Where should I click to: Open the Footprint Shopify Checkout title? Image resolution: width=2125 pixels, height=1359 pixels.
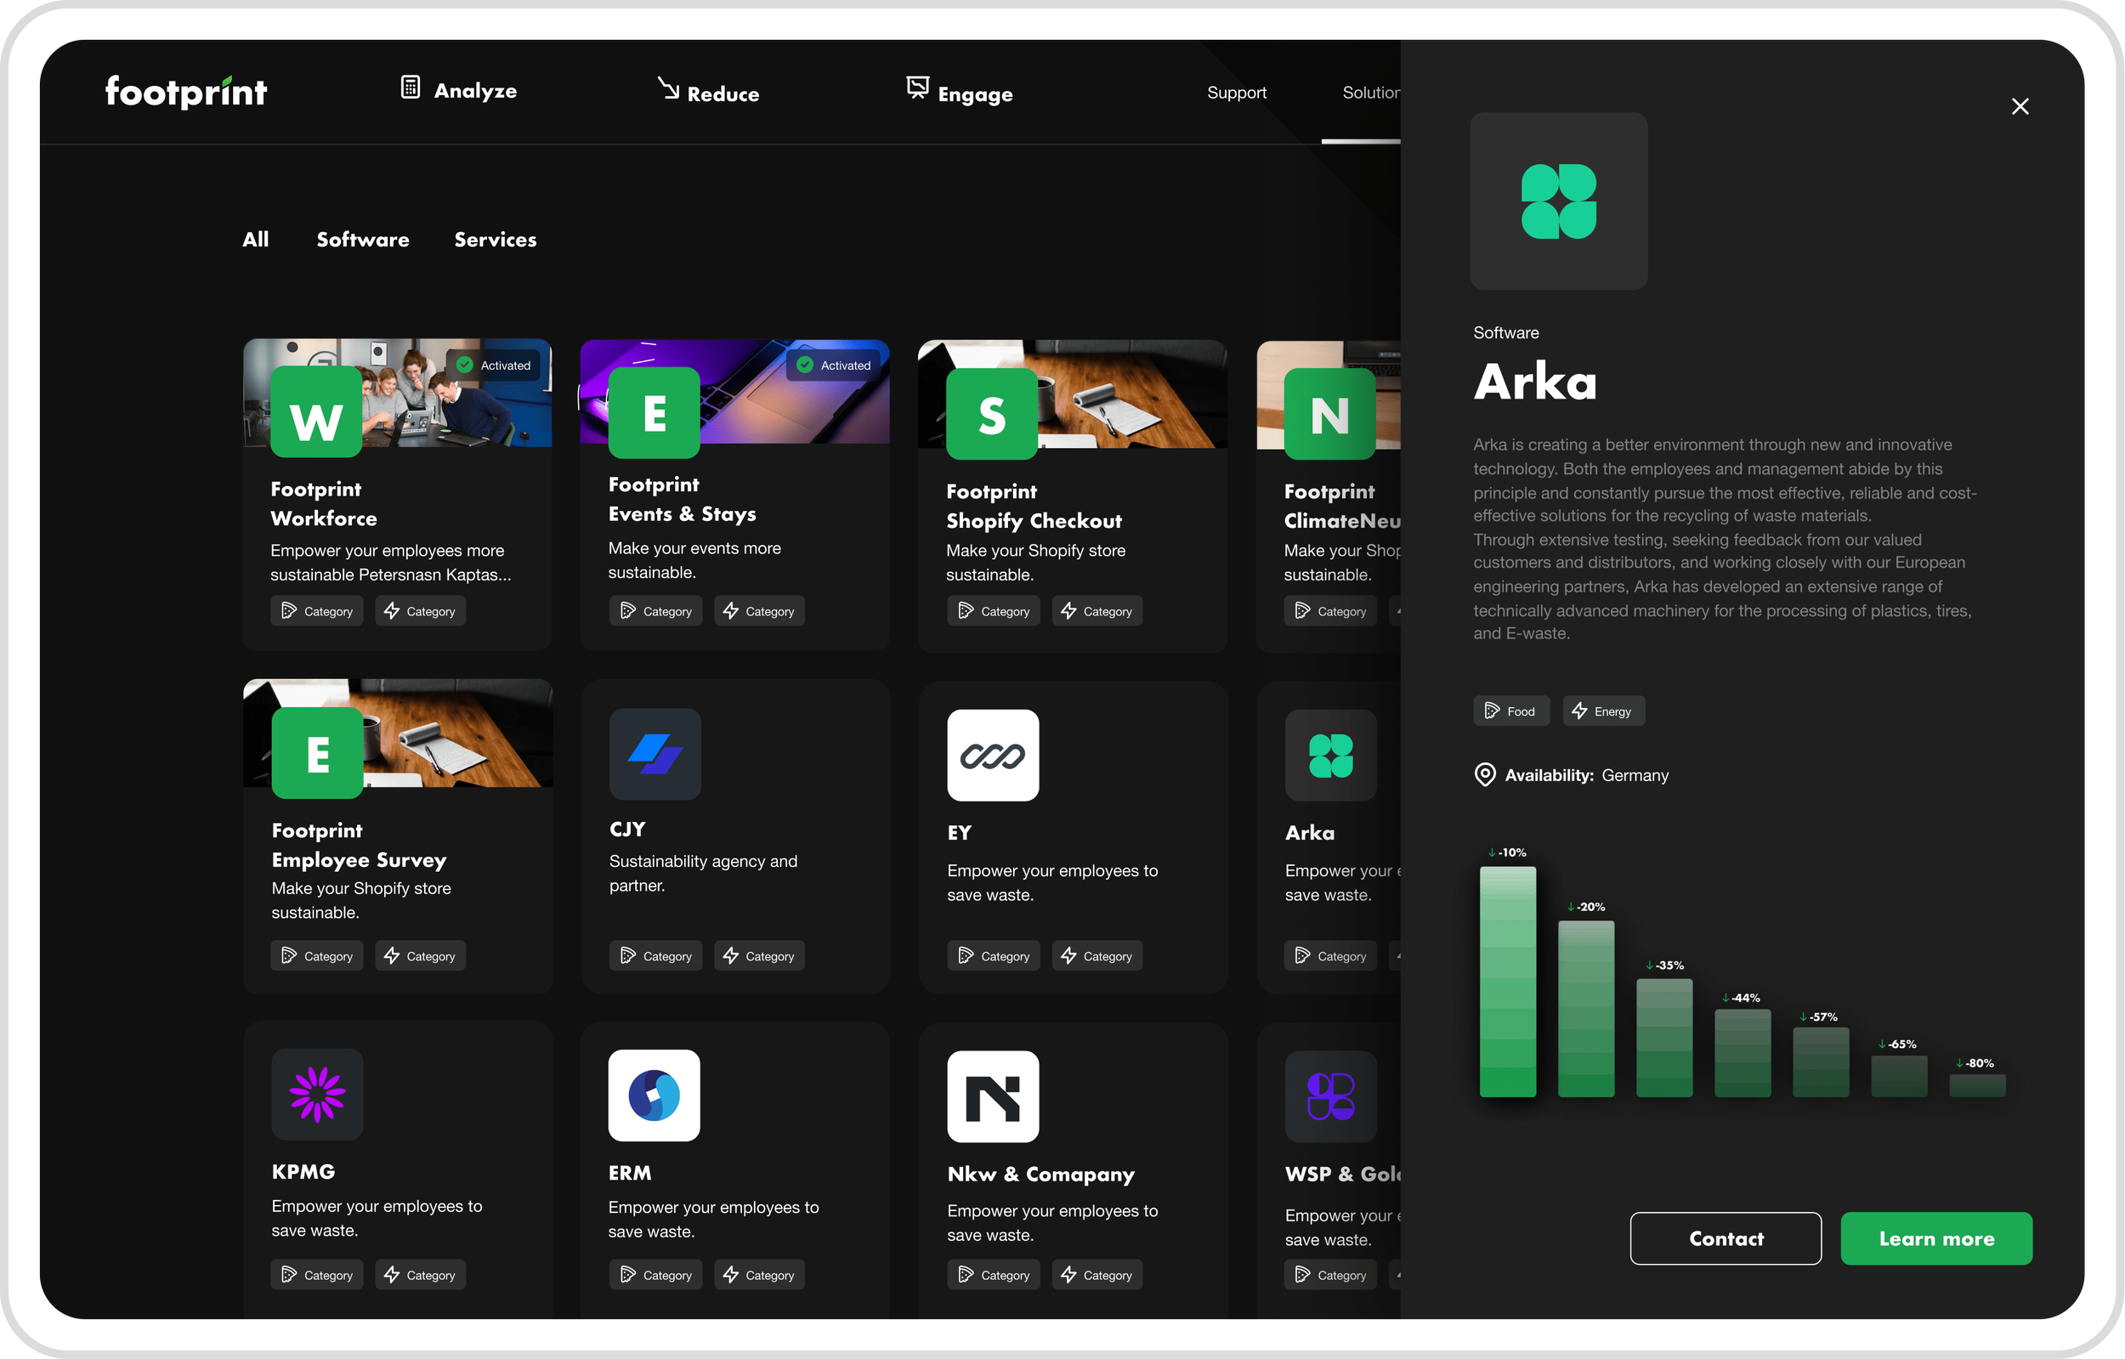click(x=1034, y=507)
